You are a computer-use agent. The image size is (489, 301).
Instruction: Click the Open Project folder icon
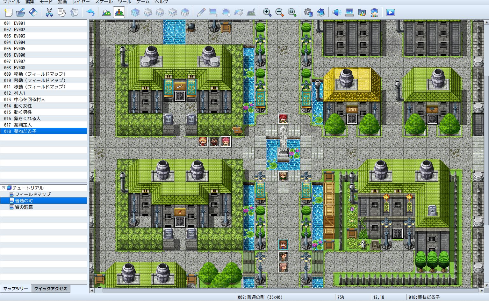(x=21, y=12)
